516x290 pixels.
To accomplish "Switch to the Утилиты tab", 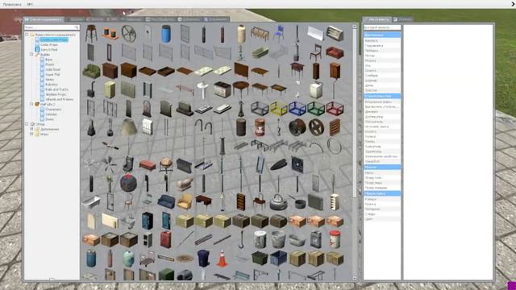I will (403, 19).
